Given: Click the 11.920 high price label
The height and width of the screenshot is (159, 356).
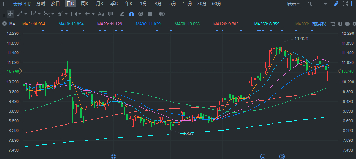Looking at the screenshot, I should click(x=301, y=39).
